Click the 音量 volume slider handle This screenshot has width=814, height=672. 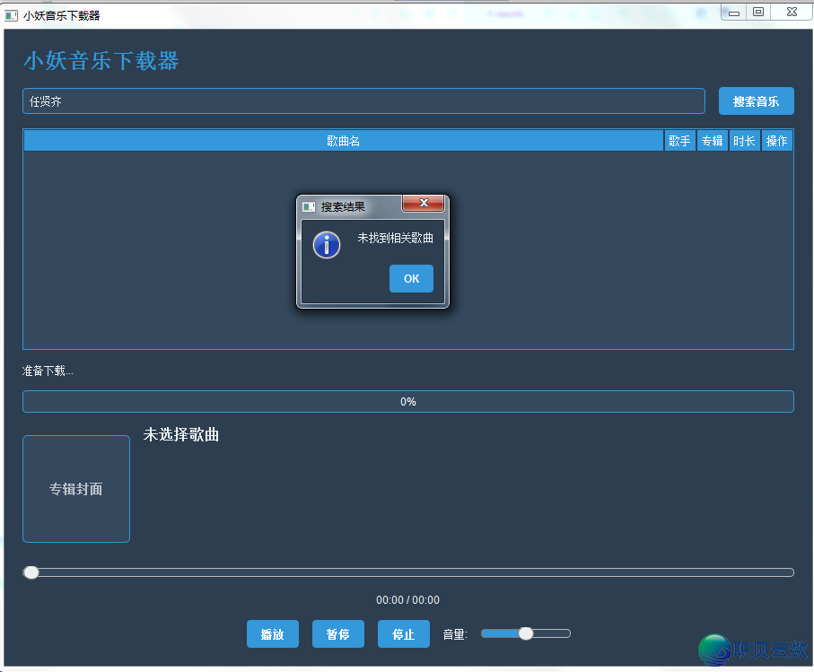coord(526,633)
